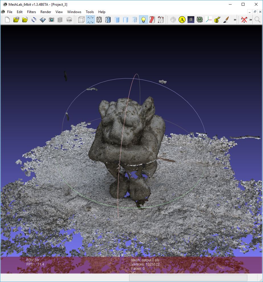Click the magnifier search icon
The height and width of the screenshot is (282, 263).
pyautogui.click(x=257, y=19)
